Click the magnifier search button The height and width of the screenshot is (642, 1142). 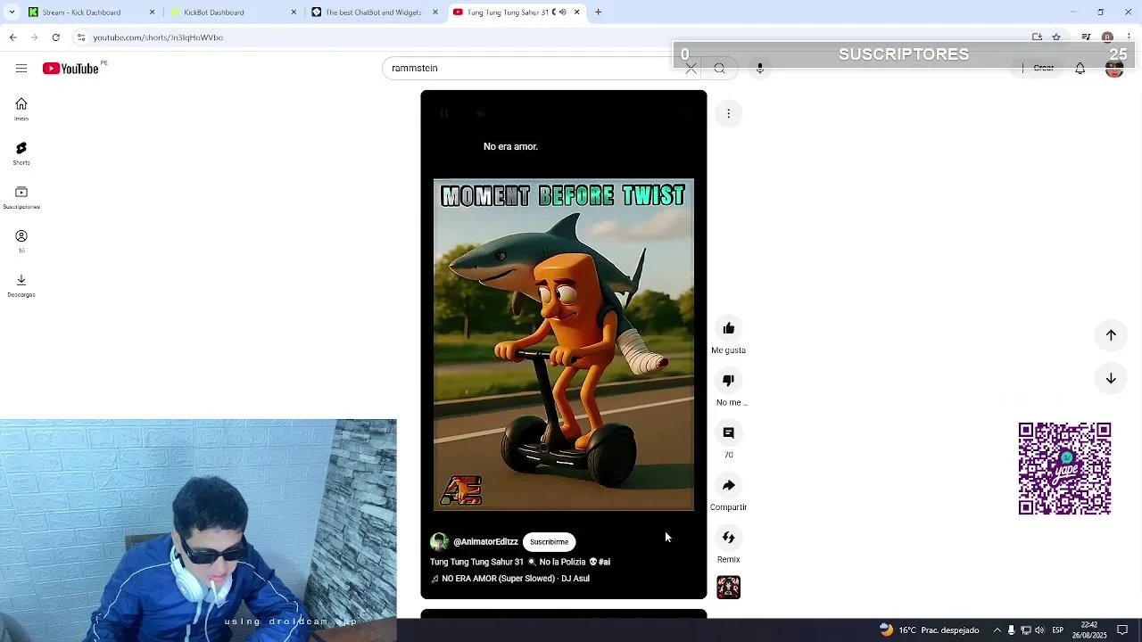(719, 69)
